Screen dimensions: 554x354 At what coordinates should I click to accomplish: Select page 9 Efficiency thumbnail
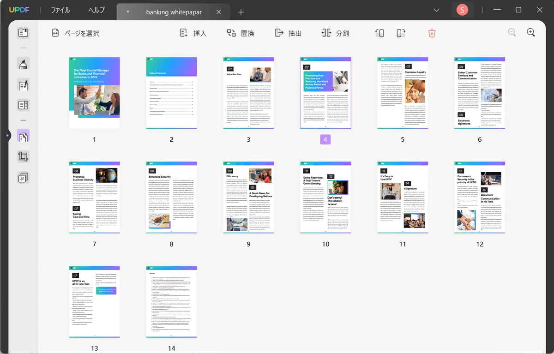[x=248, y=197]
